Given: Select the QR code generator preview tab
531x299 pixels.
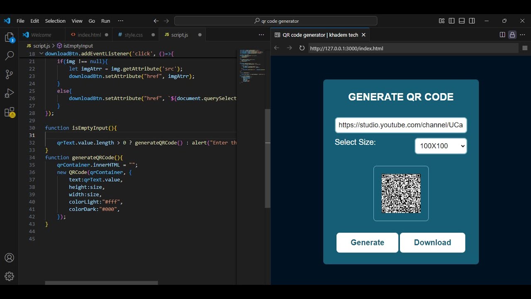Looking at the screenshot, I should pyautogui.click(x=320, y=35).
